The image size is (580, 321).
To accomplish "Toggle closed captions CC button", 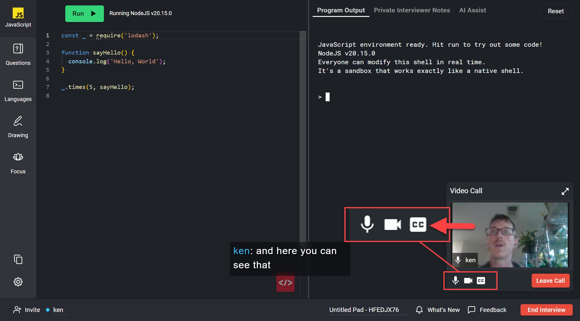I will click(481, 281).
